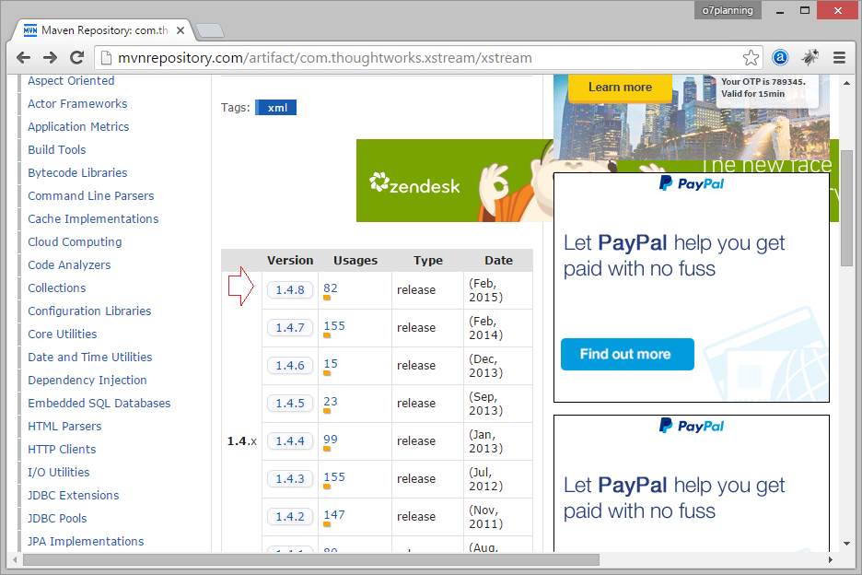The image size is (862, 575).
Task: Open the blue 'a' extension icon
Action: [x=780, y=57]
